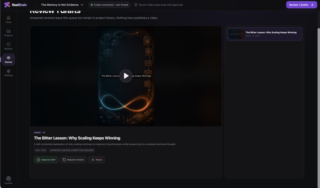Open the Home sidebar section
This screenshot has height=188, width=320.
coord(8,19)
